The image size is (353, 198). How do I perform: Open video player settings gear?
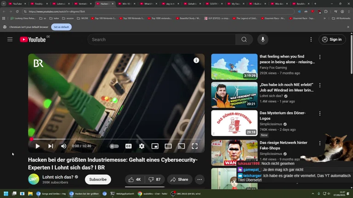(142, 146)
